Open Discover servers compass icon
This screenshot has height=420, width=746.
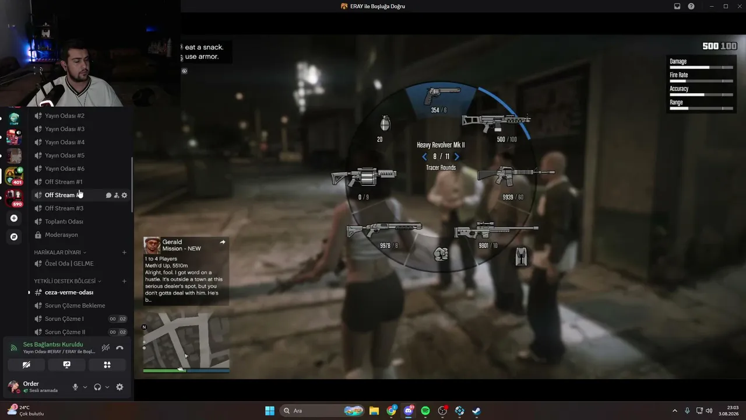pyautogui.click(x=14, y=237)
